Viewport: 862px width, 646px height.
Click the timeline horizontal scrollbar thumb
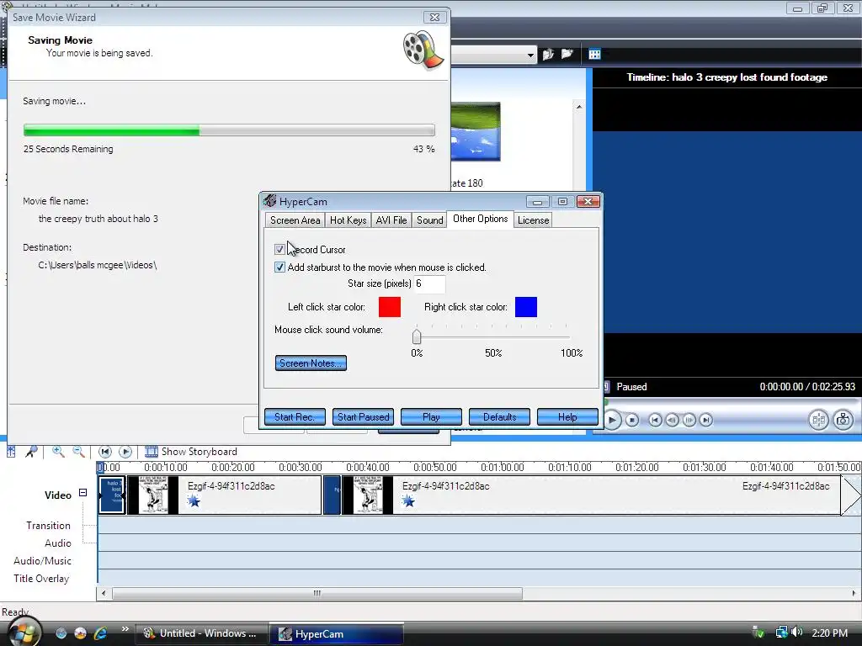pos(317,593)
